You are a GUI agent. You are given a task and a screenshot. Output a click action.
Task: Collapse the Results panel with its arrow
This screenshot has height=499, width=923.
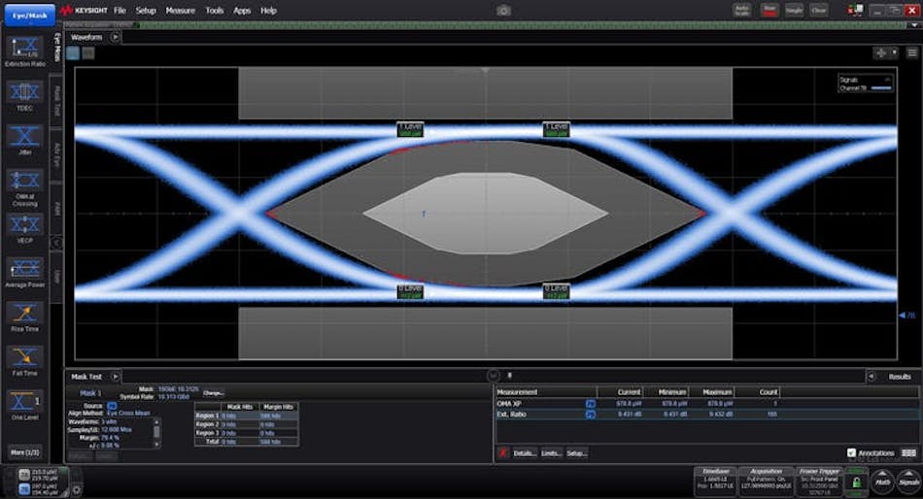point(871,376)
